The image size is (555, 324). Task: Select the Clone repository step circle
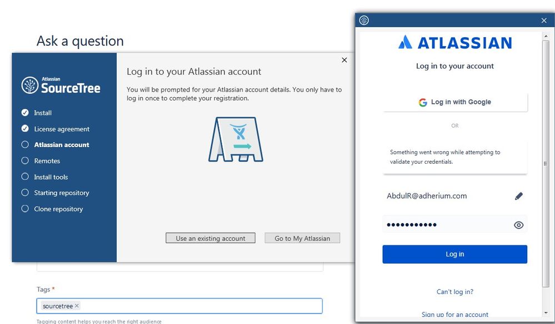[x=25, y=209]
